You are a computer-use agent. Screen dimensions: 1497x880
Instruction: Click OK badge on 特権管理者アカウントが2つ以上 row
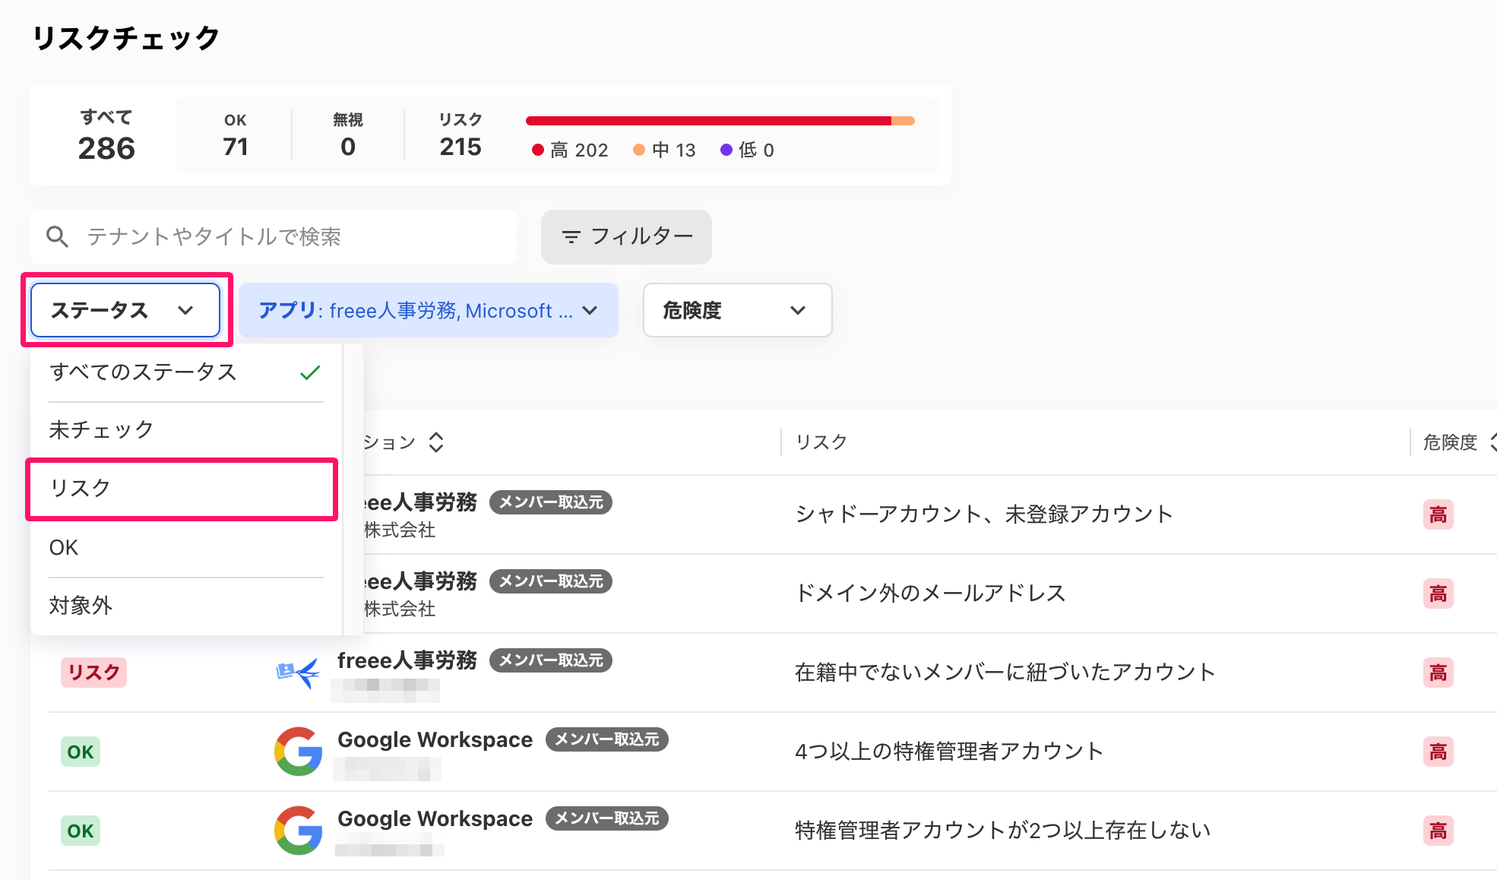point(81,831)
